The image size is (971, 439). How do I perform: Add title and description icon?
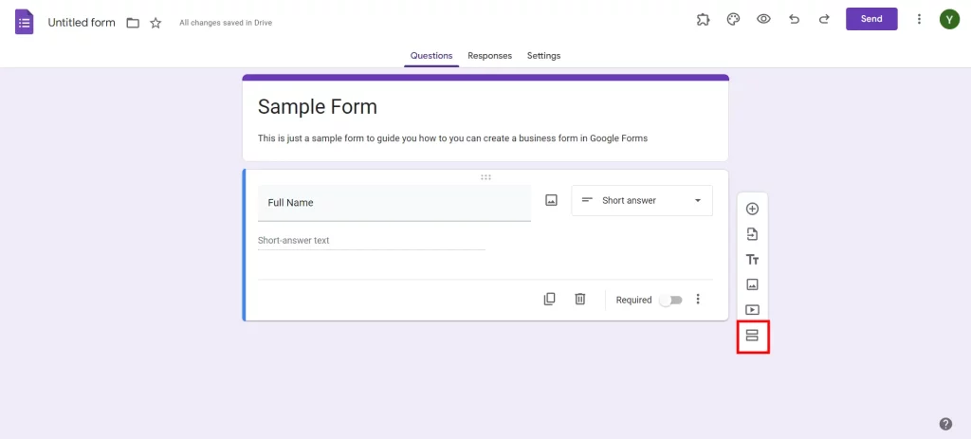(752, 260)
